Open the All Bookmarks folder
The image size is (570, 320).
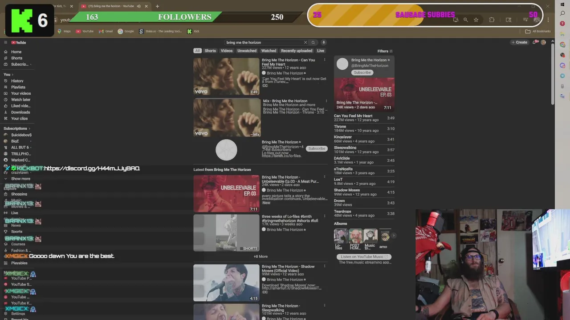pyautogui.click(x=538, y=31)
